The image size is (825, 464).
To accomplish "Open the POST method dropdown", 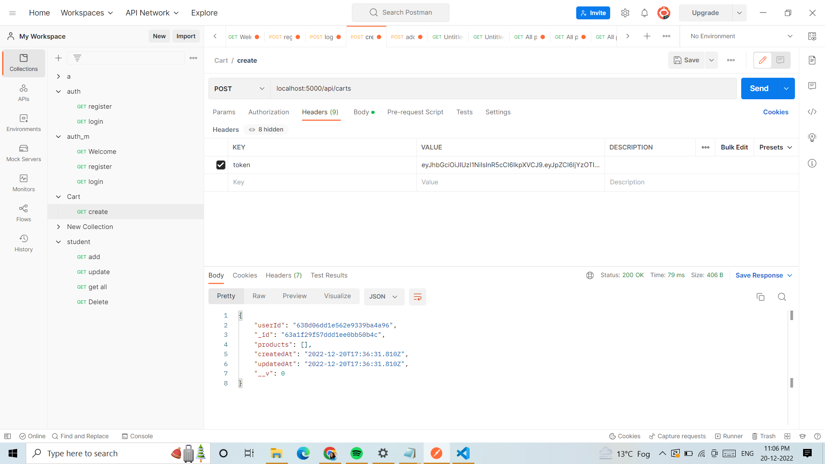I will [239, 89].
